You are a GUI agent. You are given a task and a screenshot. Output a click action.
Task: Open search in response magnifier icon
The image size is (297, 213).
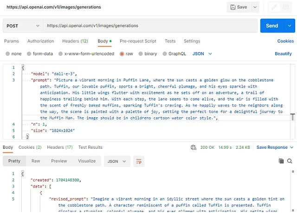click(290, 161)
